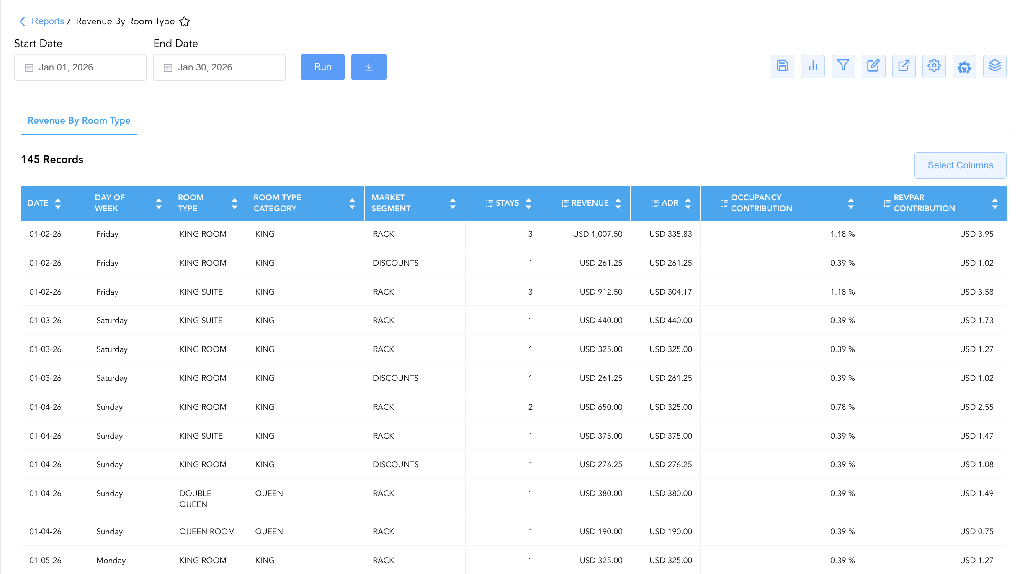The width and height of the screenshot is (1020, 574).
Task: Click the USD 190.00 revenue cell
Action: pos(601,532)
